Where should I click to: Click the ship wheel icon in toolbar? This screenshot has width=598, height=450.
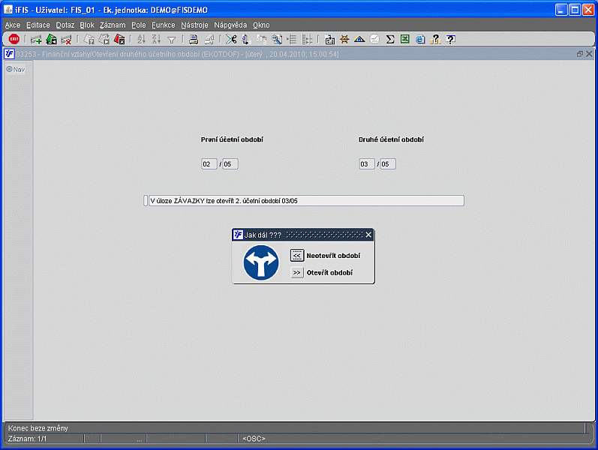click(x=344, y=39)
